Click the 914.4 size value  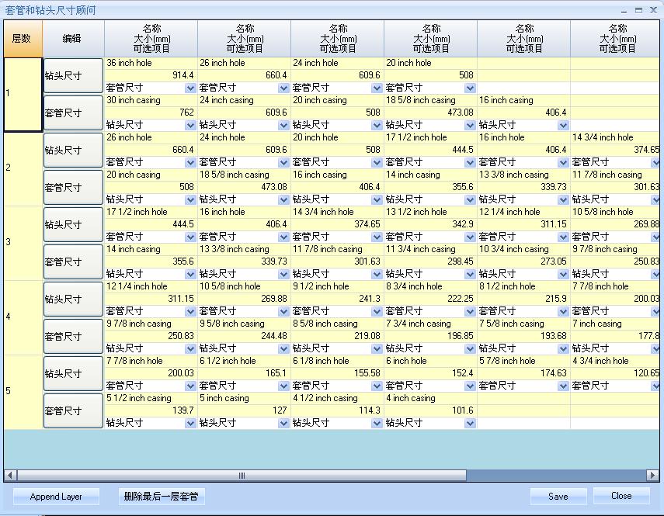(151, 75)
